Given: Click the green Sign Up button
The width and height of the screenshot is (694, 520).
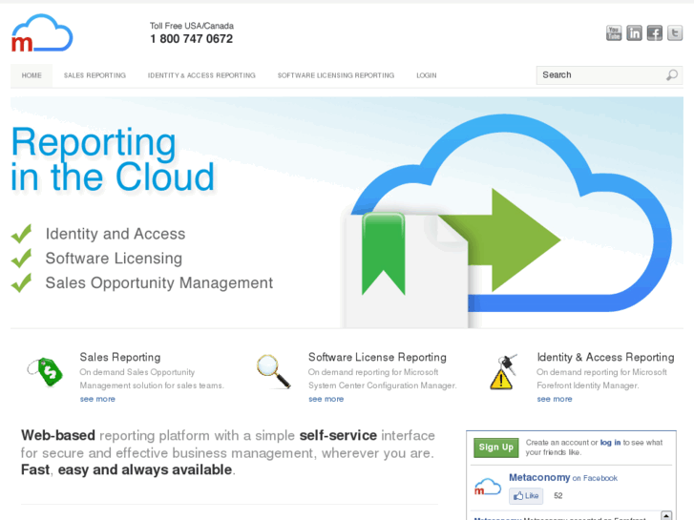Looking at the screenshot, I should [495, 447].
